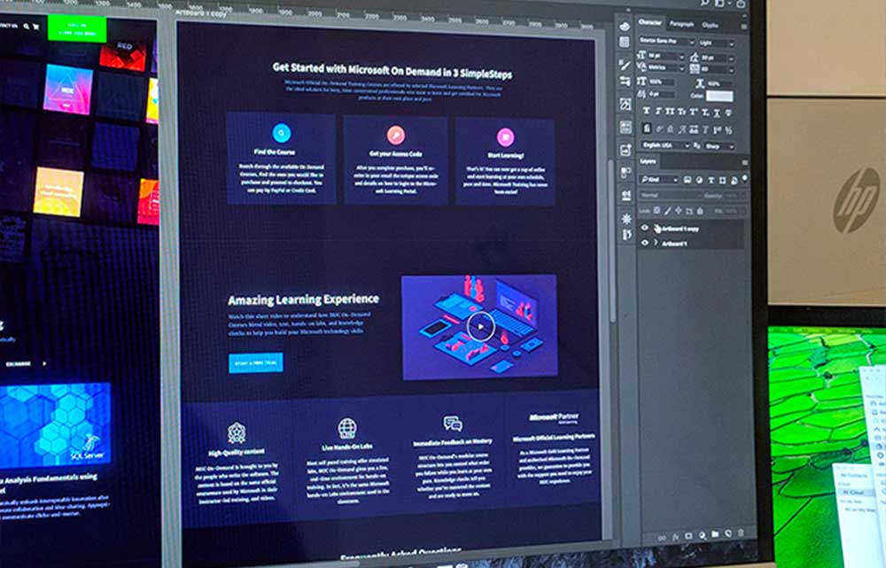Image resolution: width=886 pixels, height=568 pixels.
Task: Click the Find the Course card heading
Action: click(274, 152)
